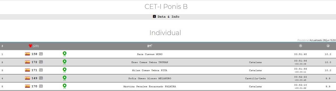Open ID card icon for rider 172
Viewport: 336px width, 91px height.
pos(41,62)
